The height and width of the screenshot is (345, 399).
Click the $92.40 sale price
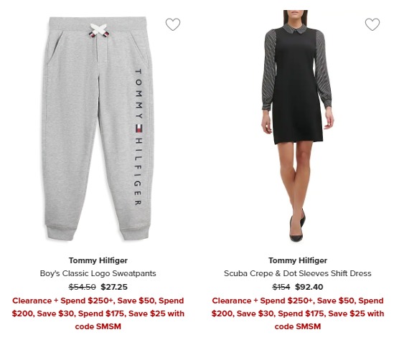pyautogui.click(x=309, y=287)
